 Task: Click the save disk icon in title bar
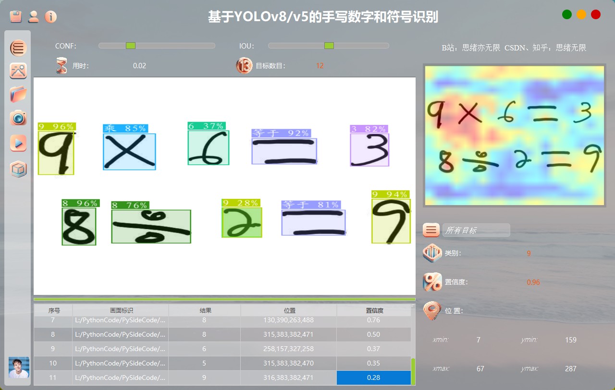coord(16,17)
